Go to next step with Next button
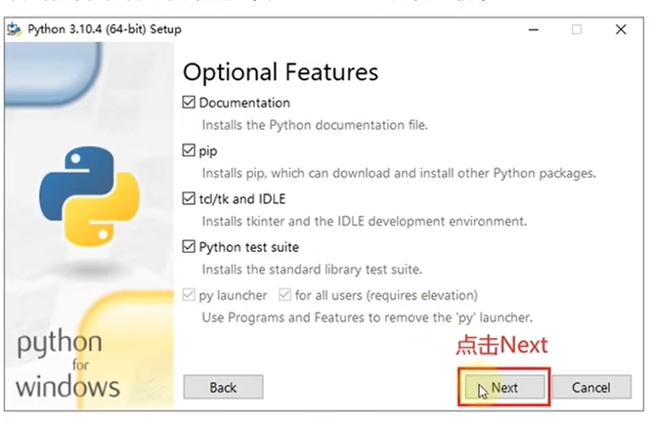The image size is (651, 423). pyautogui.click(x=504, y=387)
